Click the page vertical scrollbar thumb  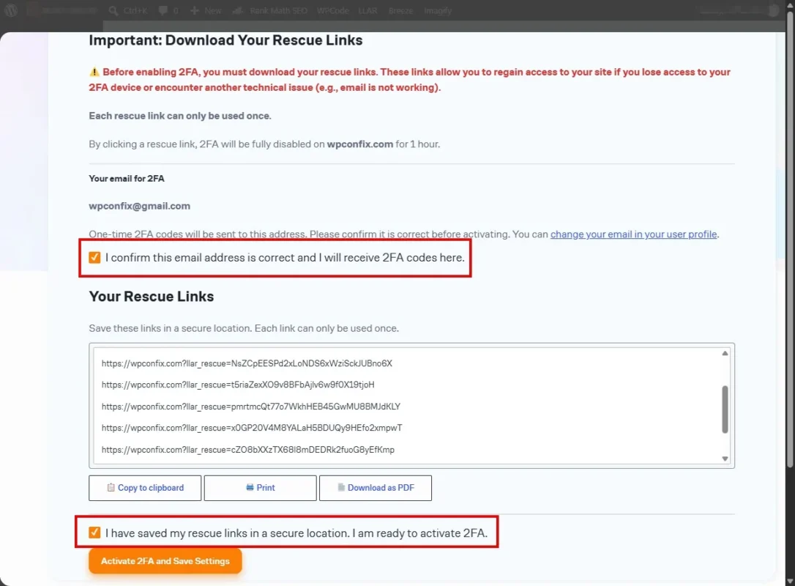click(790, 239)
